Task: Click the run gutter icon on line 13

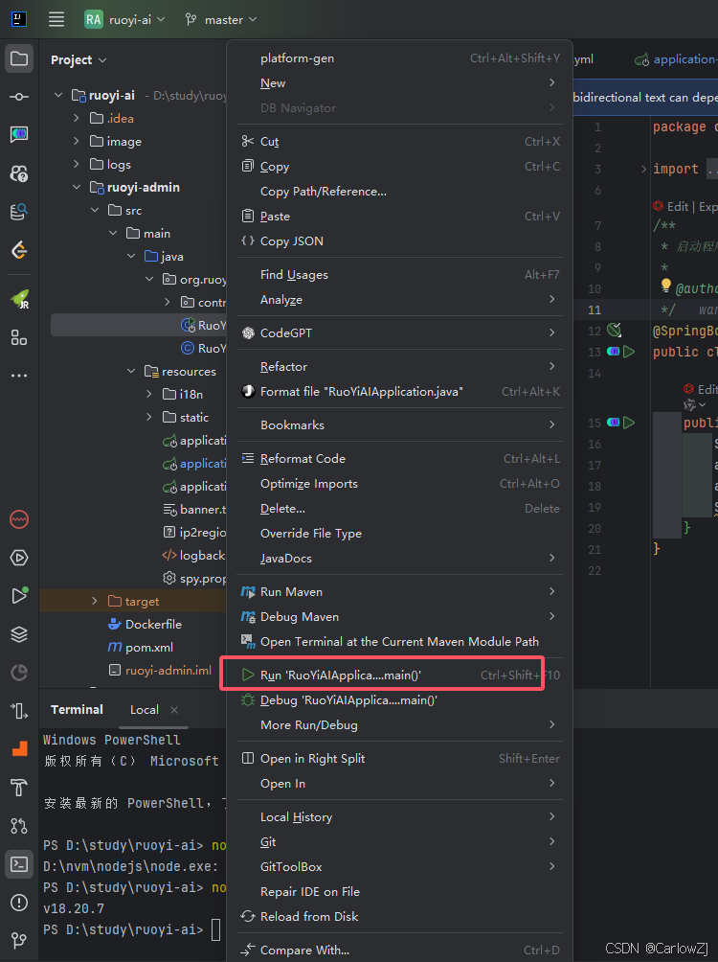Action: (x=629, y=352)
